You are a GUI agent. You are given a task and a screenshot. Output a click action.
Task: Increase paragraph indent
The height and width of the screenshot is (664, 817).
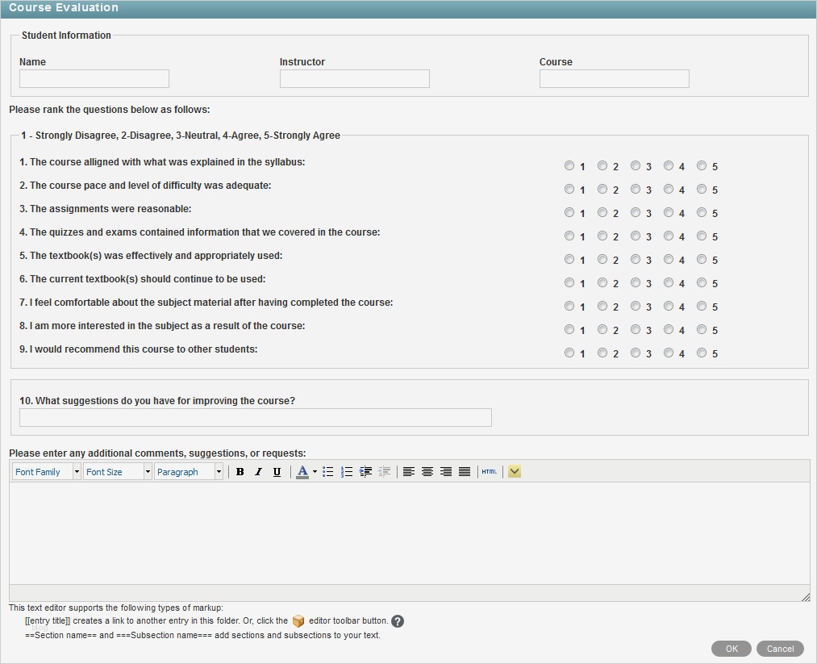(x=365, y=472)
